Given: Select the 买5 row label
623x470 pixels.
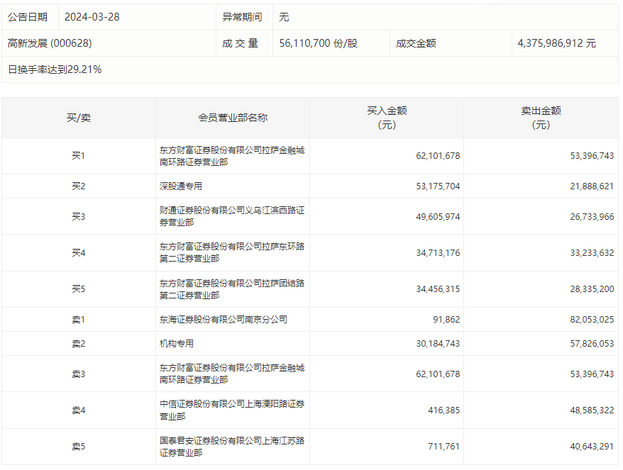Looking at the screenshot, I should pos(79,289).
